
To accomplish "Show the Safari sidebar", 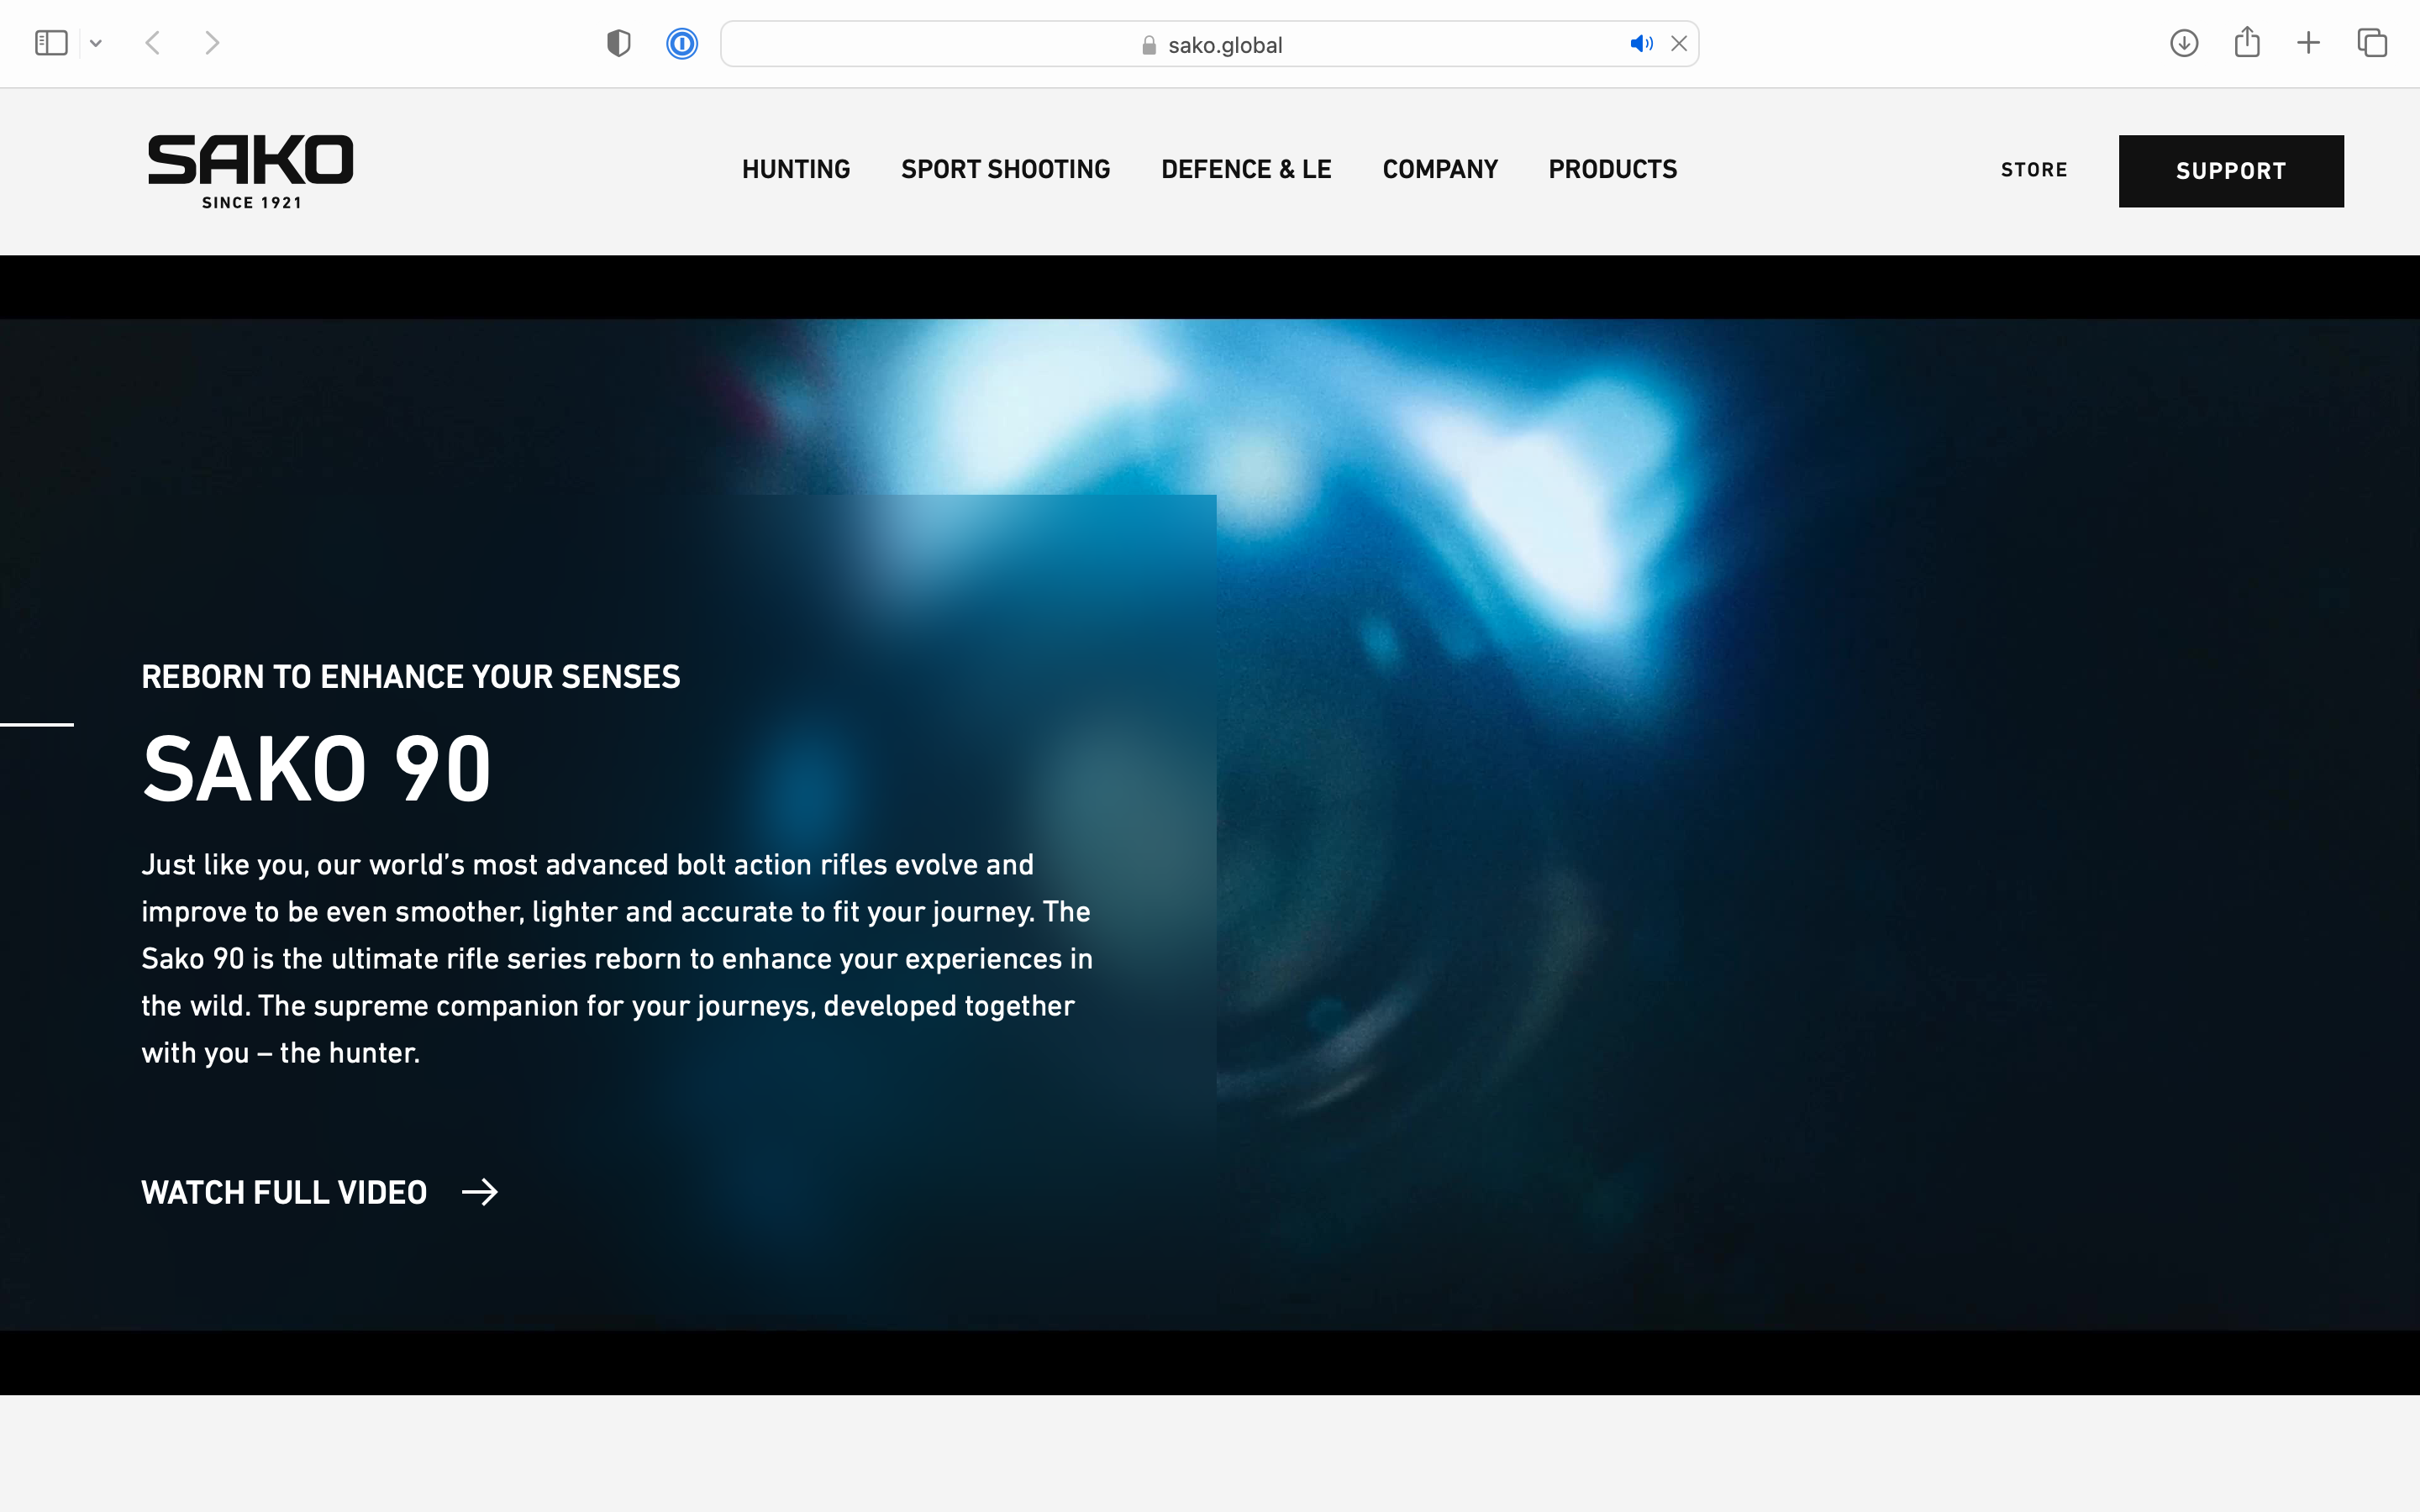I will pyautogui.click(x=51, y=43).
